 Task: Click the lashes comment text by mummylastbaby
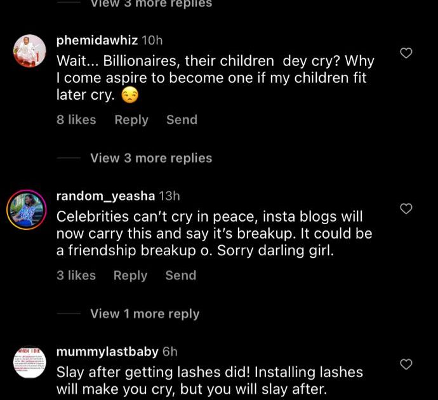[x=209, y=380]
